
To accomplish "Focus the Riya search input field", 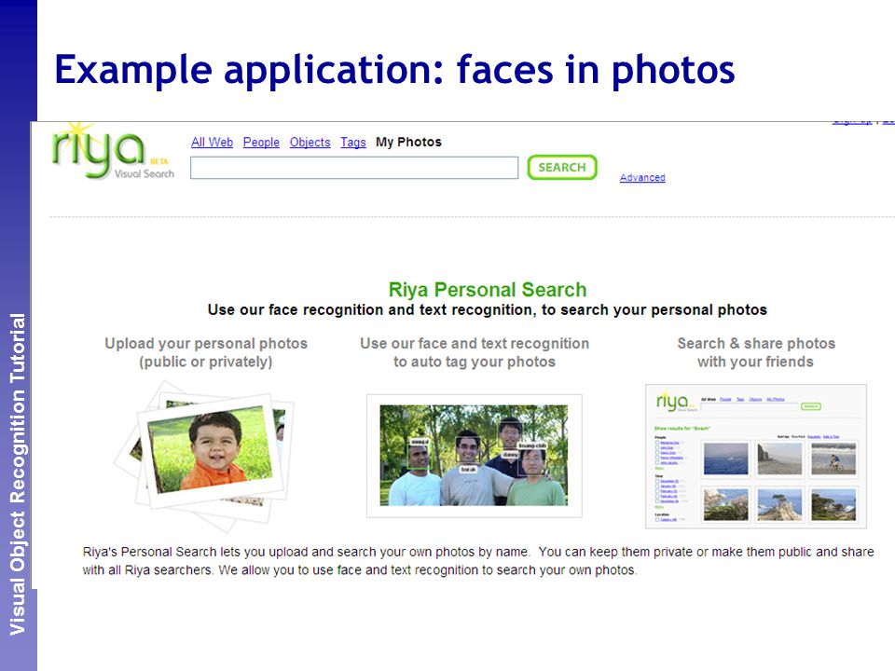I will (x=354, y=168).
